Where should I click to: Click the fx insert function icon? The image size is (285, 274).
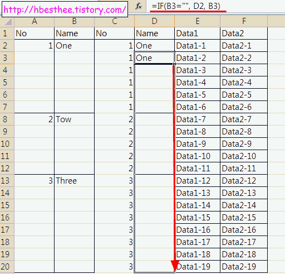coord(139,6)
